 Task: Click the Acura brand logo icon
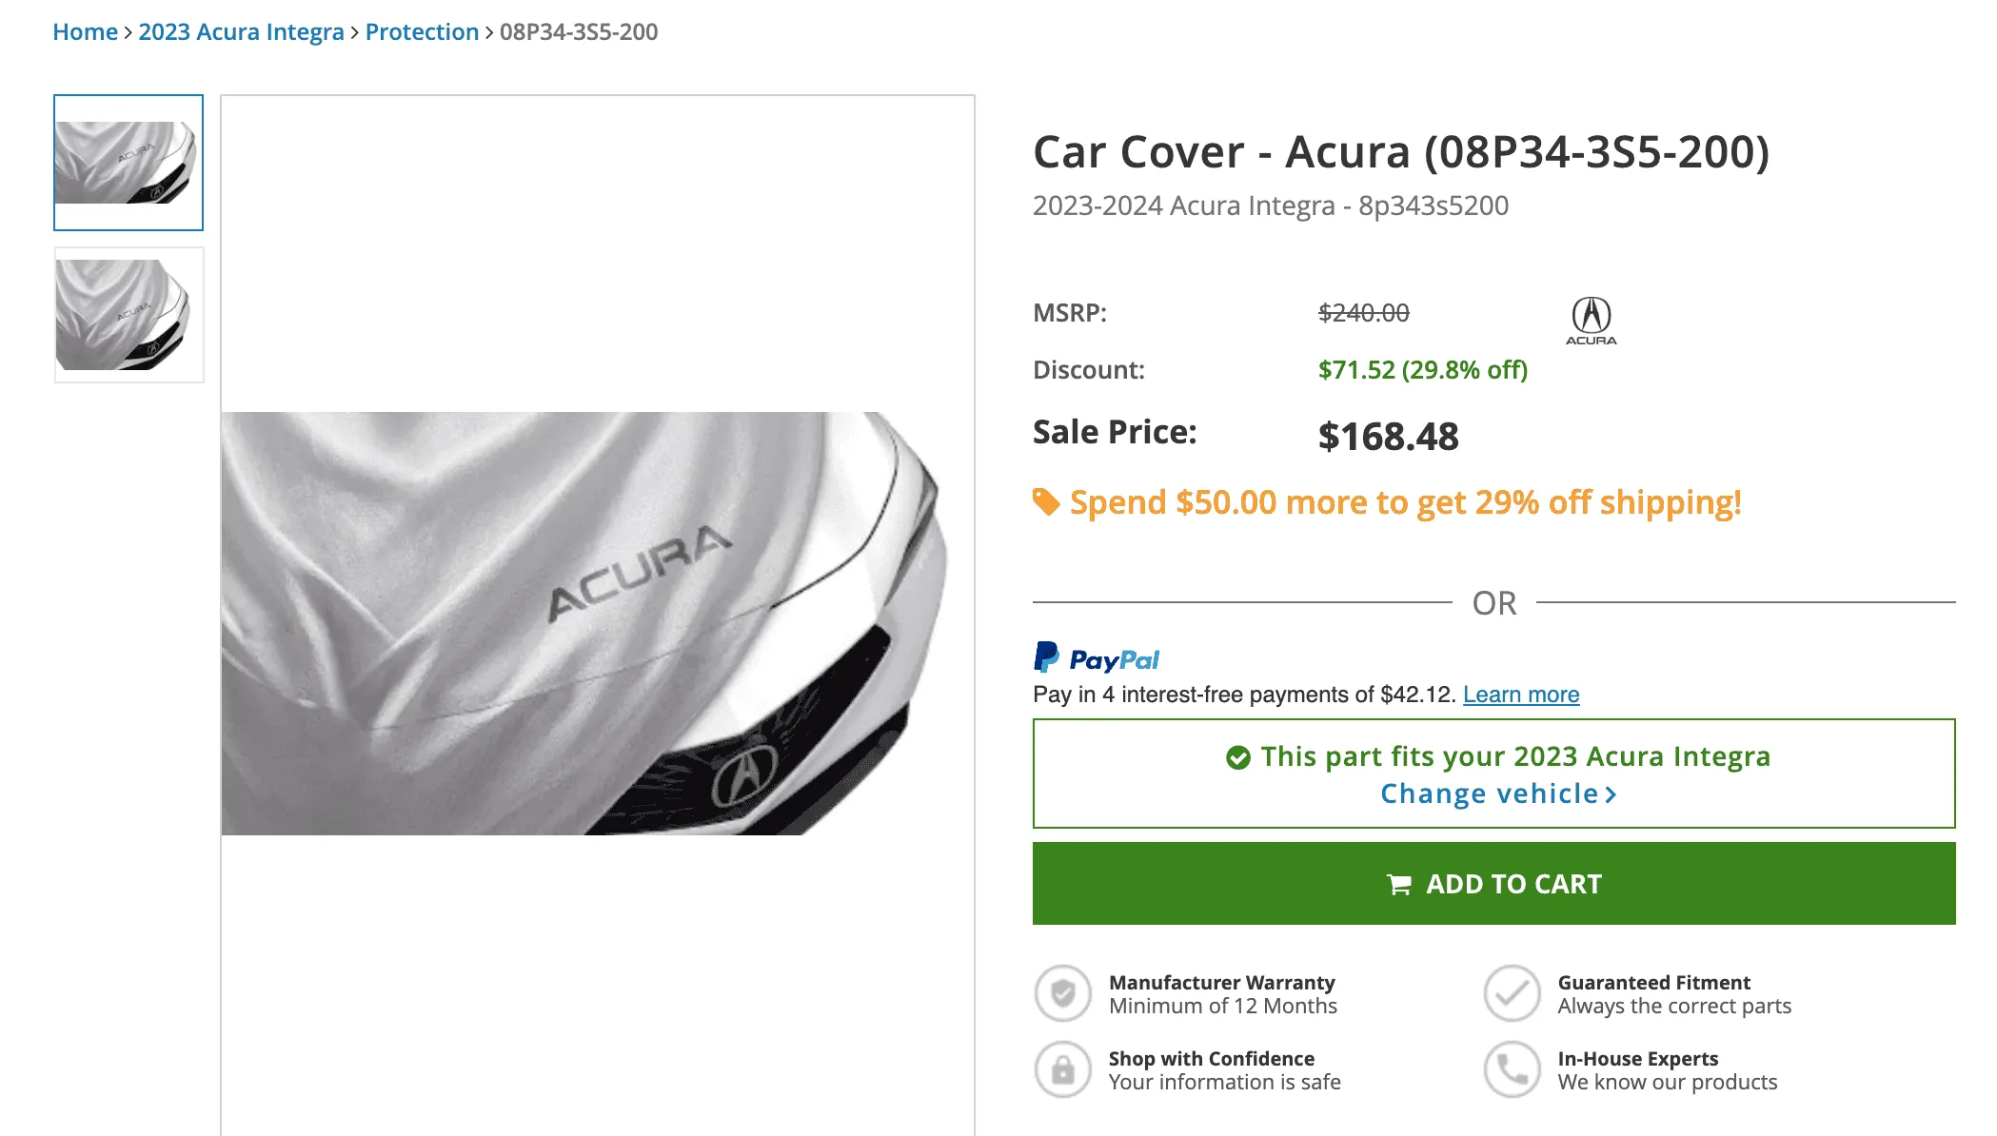[x=1592, y=320]
